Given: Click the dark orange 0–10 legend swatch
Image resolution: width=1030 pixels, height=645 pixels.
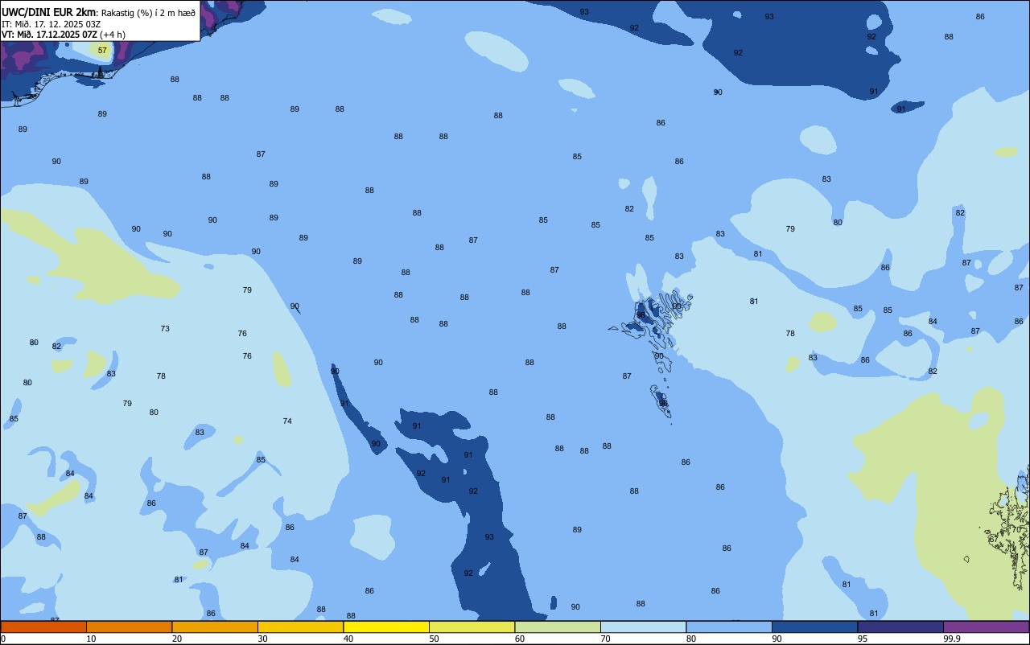Looking at the screenshot, I should (43, 627).
